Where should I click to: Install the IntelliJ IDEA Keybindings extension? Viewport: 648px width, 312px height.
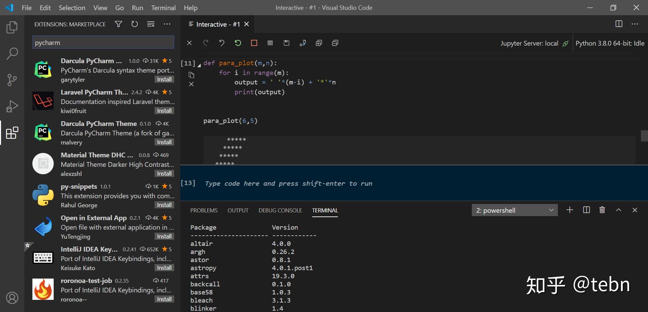[x=164, y=267]
